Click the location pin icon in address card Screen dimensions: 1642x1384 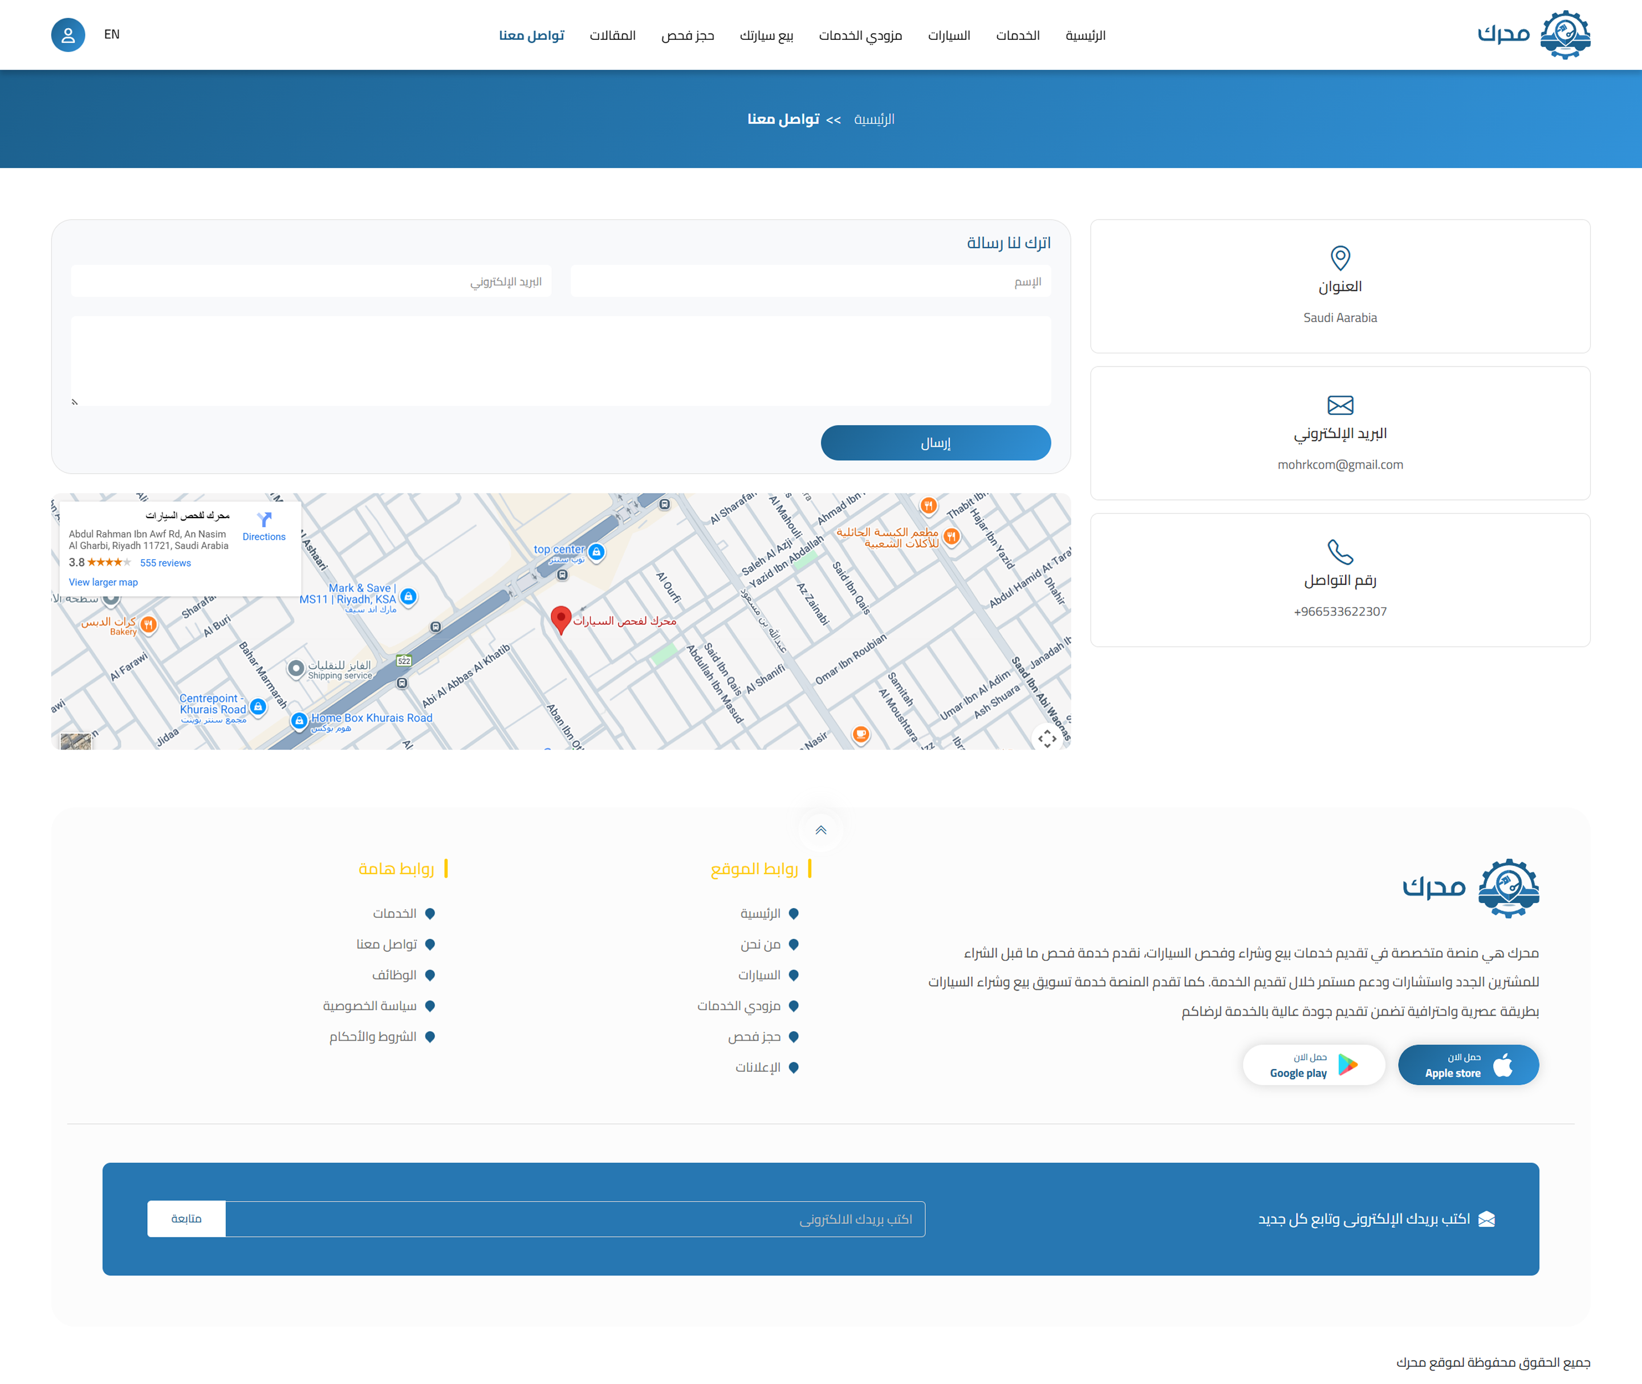click(x=1340, y=257)
